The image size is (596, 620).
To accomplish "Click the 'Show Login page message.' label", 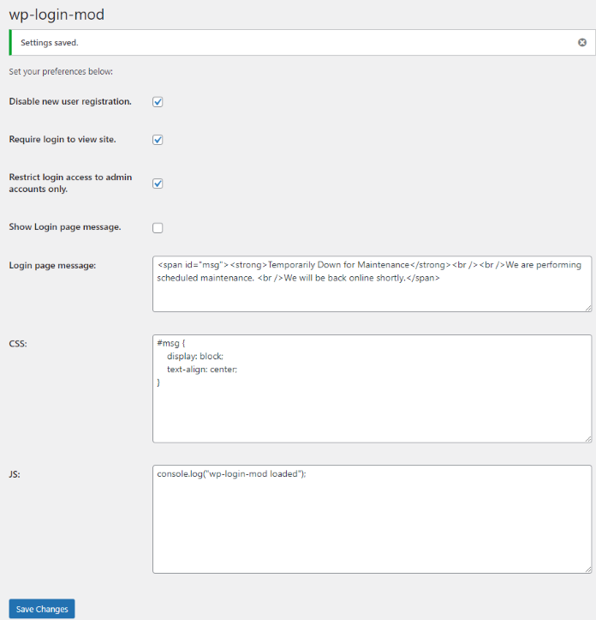I will click(65, 227).
